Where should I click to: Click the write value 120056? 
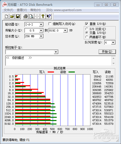point(97,83)
